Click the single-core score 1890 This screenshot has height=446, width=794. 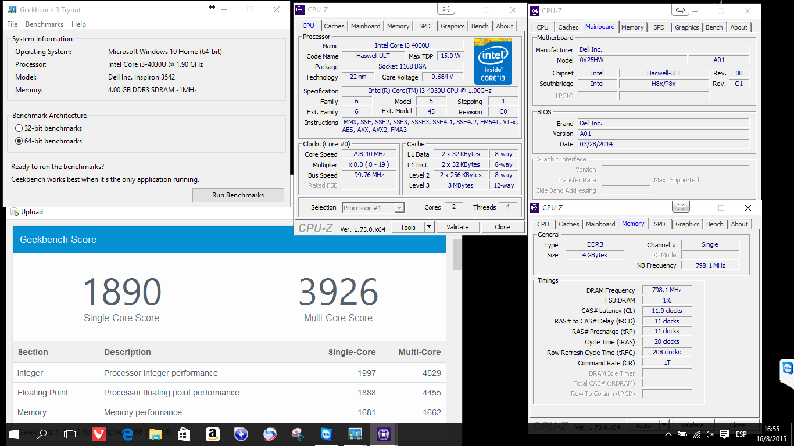tap(122, 292)
